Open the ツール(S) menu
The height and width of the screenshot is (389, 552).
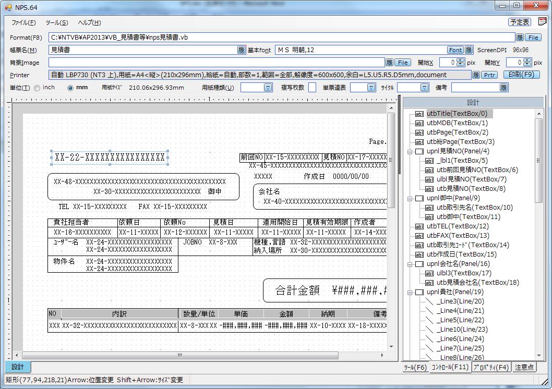click(x=56, y=22)
